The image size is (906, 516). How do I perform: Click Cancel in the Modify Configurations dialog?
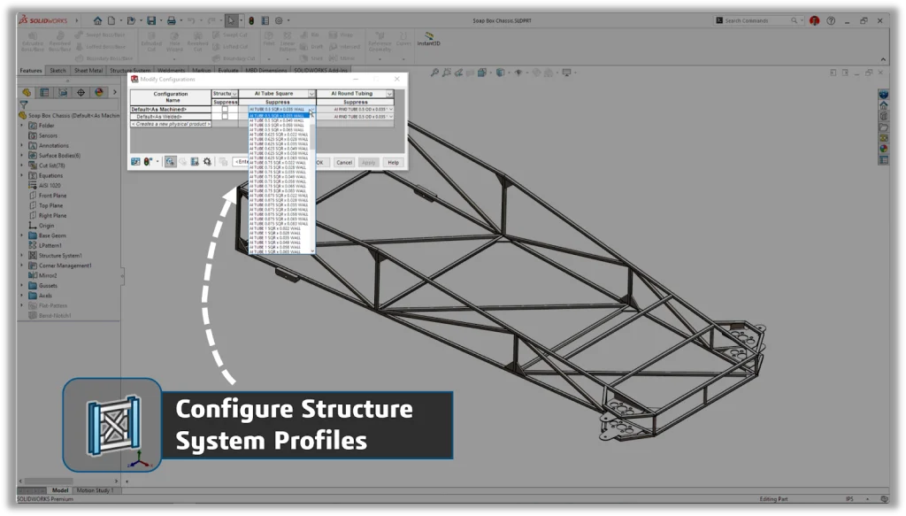tap(344, 163)
